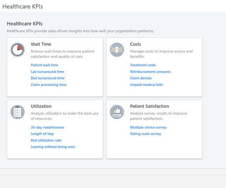The image size is (226, 188).
Task: Click the Utilization checklist icon
Action: (x=18, y=112)
